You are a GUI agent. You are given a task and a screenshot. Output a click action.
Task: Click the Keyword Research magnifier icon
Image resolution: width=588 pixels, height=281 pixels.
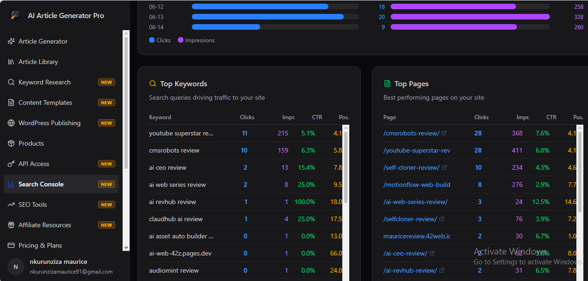pyautogui.click(x=11, y=82)
